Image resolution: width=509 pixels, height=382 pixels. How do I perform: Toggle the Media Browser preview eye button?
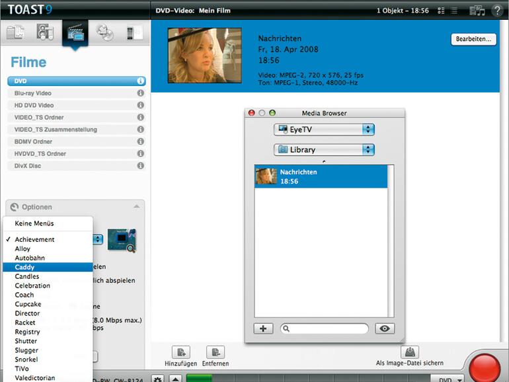pyautogui.click(x=385, y=328)
